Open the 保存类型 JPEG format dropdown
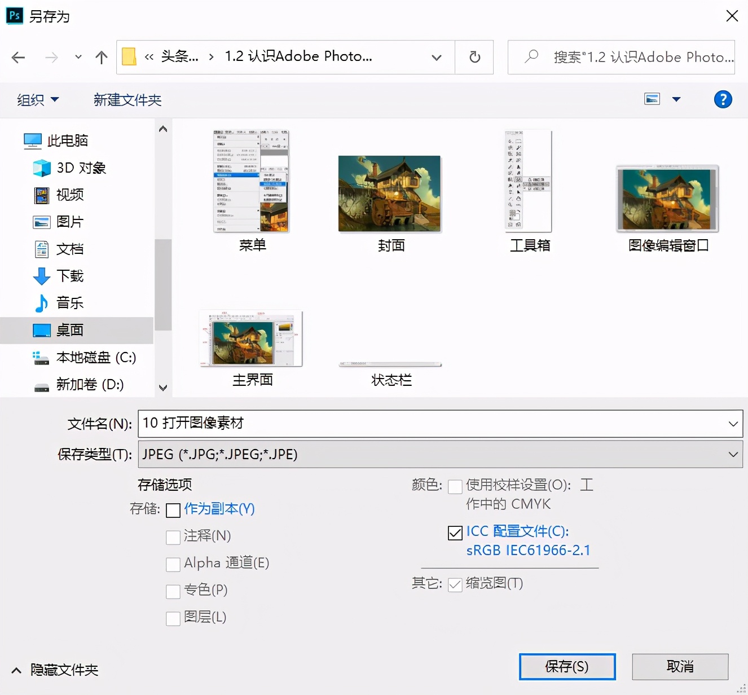 pos(732,454)
